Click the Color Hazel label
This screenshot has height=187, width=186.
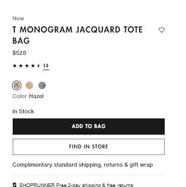(28, 96)
